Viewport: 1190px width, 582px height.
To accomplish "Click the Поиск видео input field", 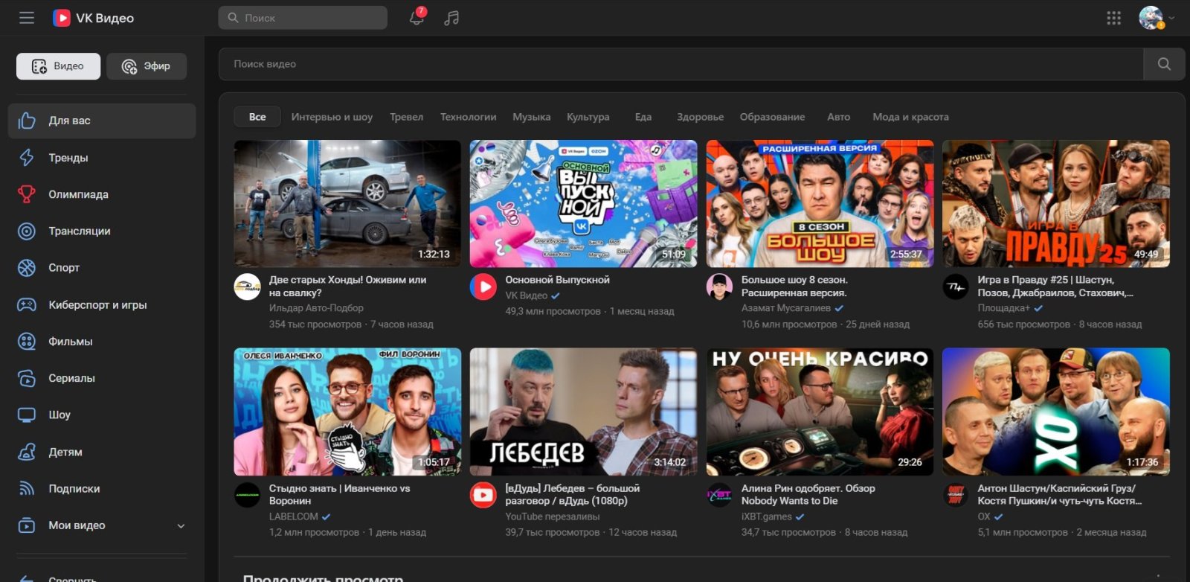I will point(680,65).
